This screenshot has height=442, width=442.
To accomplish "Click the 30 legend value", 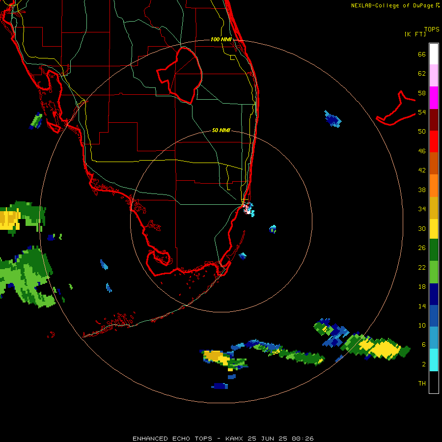I will 422,228.
